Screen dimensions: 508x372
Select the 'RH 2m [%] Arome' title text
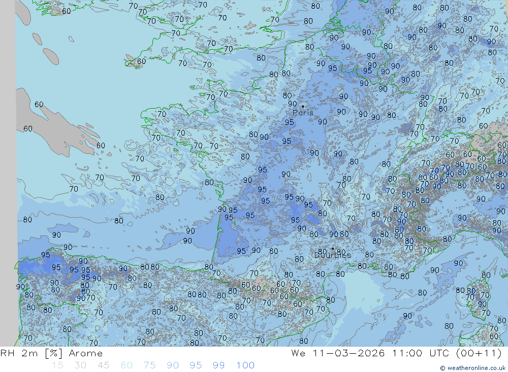(x=51, y=353)
